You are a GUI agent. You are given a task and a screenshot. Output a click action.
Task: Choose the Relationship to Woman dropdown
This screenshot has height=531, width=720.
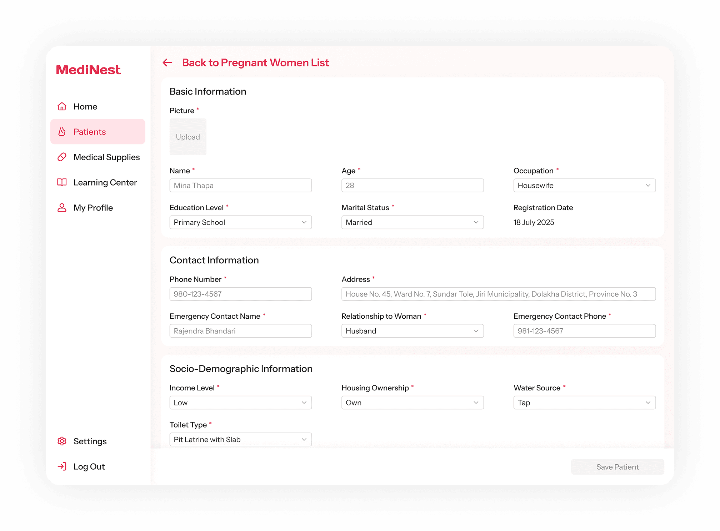click(412, 331)
